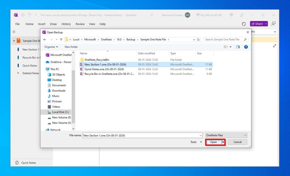Open Feedback using the person icon top right

click(x=274, y=24)
